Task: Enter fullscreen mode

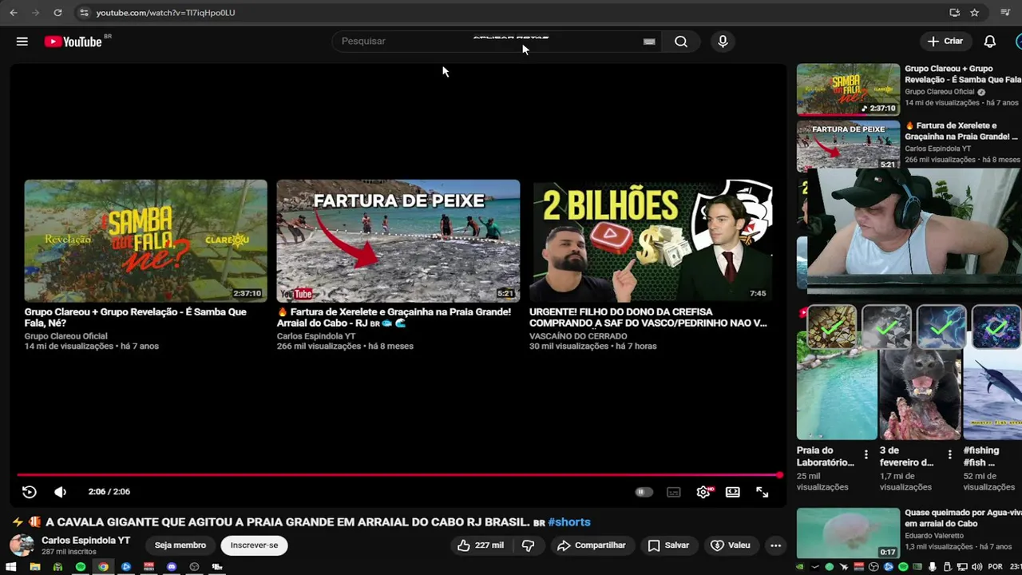Action: [763, 492]
